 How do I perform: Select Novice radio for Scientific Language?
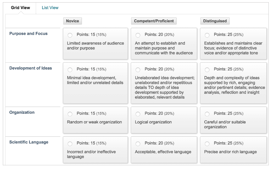[70, 144]
